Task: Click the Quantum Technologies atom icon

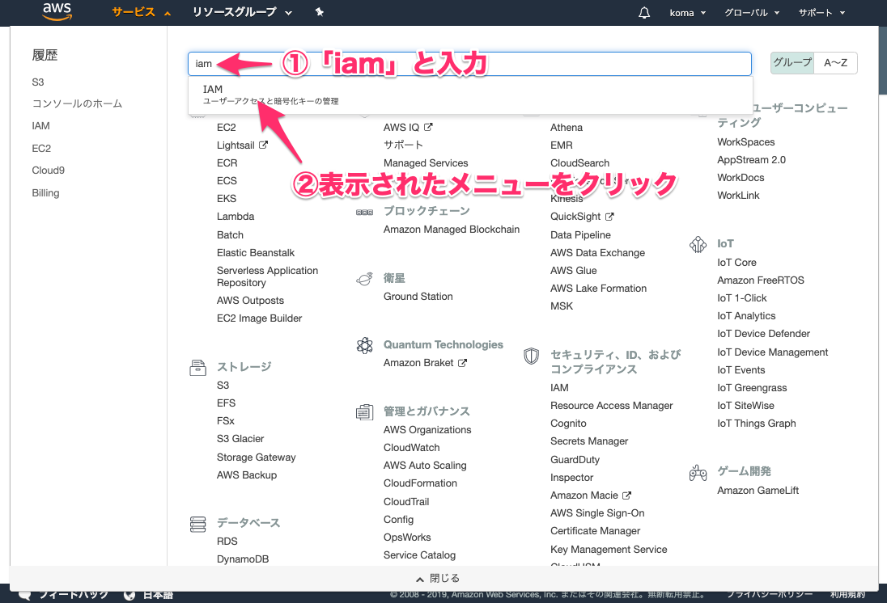Action: pyautogui.click(x=364, y=344)
